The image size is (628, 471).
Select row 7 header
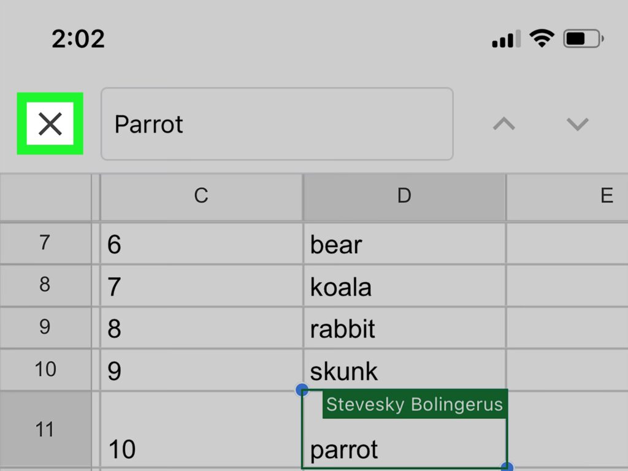[x=45, y=243]
